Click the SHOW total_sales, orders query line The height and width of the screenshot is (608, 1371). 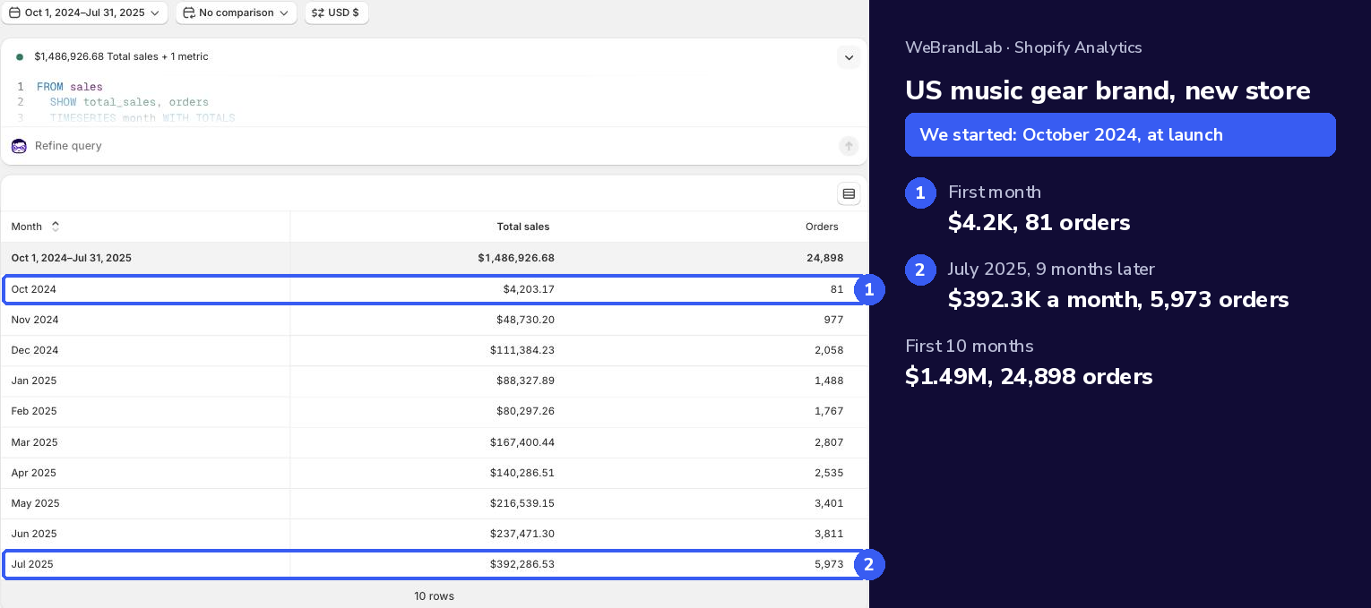coord(129,102)
